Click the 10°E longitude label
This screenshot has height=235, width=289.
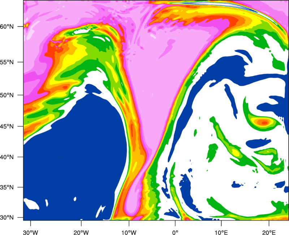click(221, 232)
